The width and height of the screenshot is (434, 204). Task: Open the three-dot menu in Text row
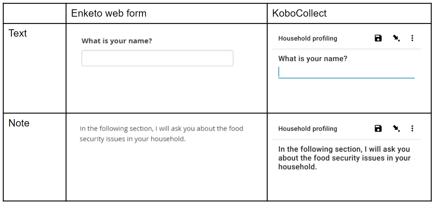pos(412,38)
